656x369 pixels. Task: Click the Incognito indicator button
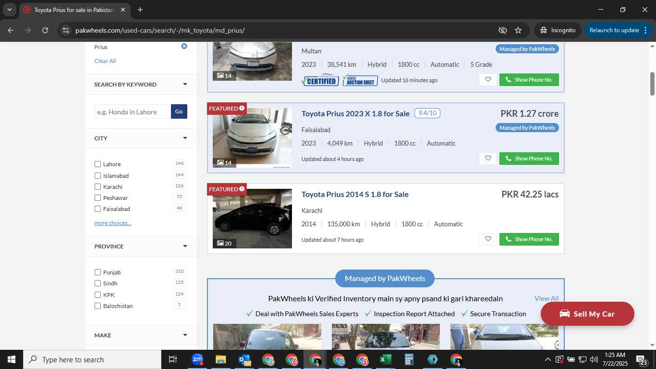point(558,30)
